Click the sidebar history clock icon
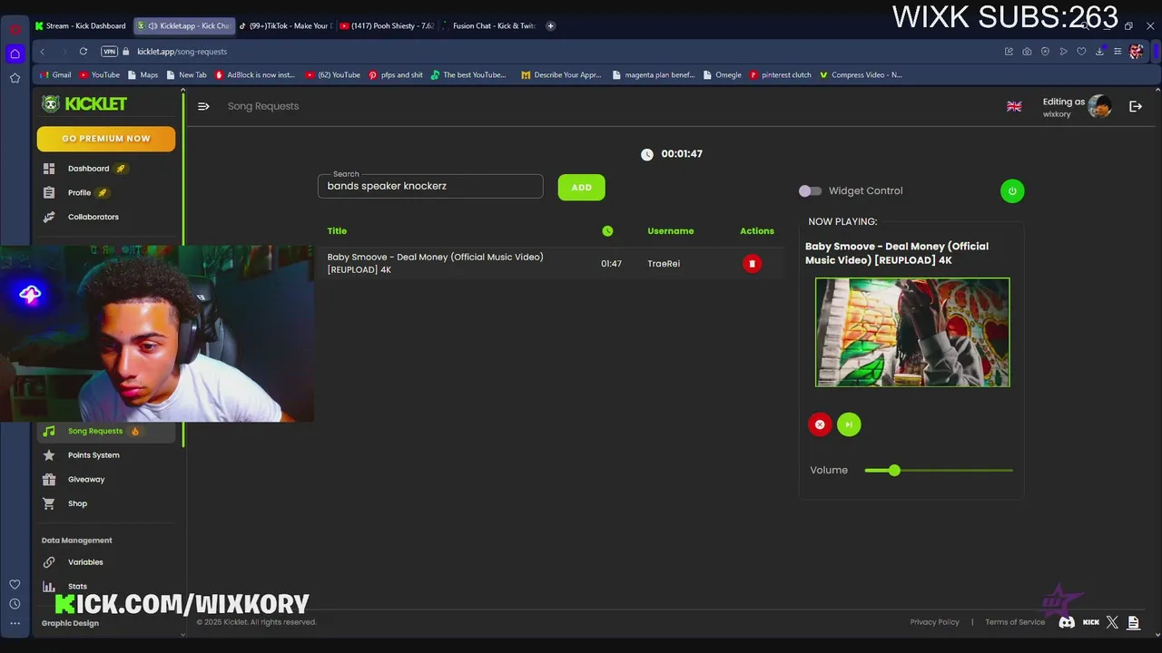The height and width of the screenshot is (653, 1162). [15, 604]
